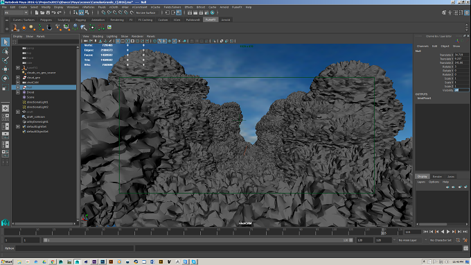Click the Maya logo icon at bottom left
Viewport: 471px width, 265px height.
click(x=6, y=222)
